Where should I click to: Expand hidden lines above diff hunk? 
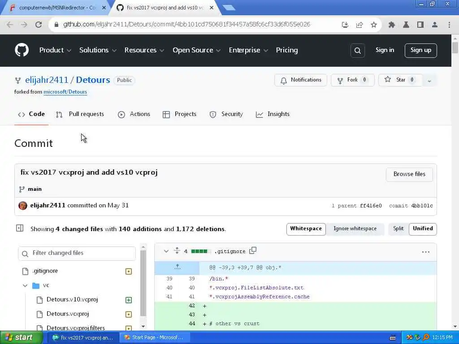pyautogui.click(x=177, y=267)
